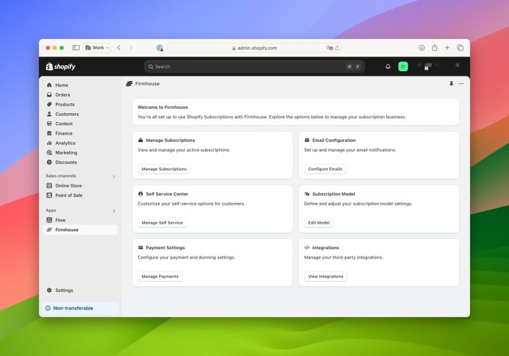The width and height of the screenshot is (509, 356).
Task: Click the Edit Model button
Action: pos(319,222)
